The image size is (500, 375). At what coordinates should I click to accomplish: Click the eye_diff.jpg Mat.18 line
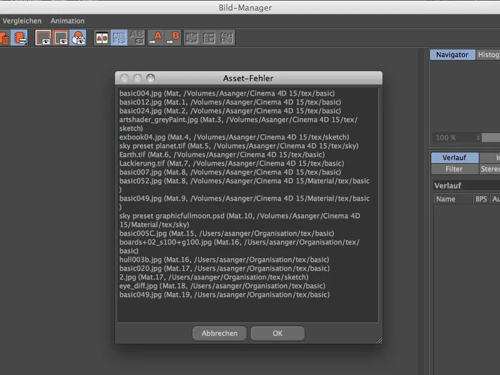coord(222,286)
